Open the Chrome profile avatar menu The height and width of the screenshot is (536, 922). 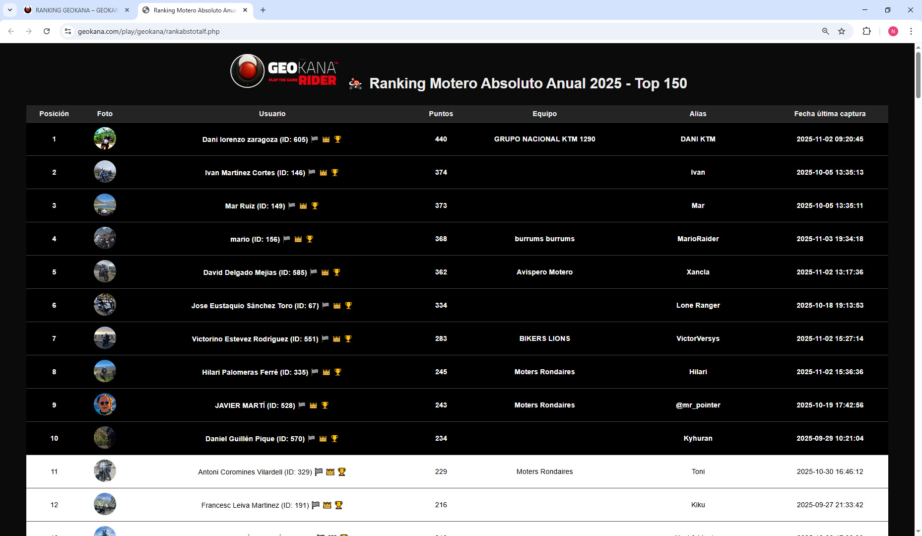click(x=893, y=31)
